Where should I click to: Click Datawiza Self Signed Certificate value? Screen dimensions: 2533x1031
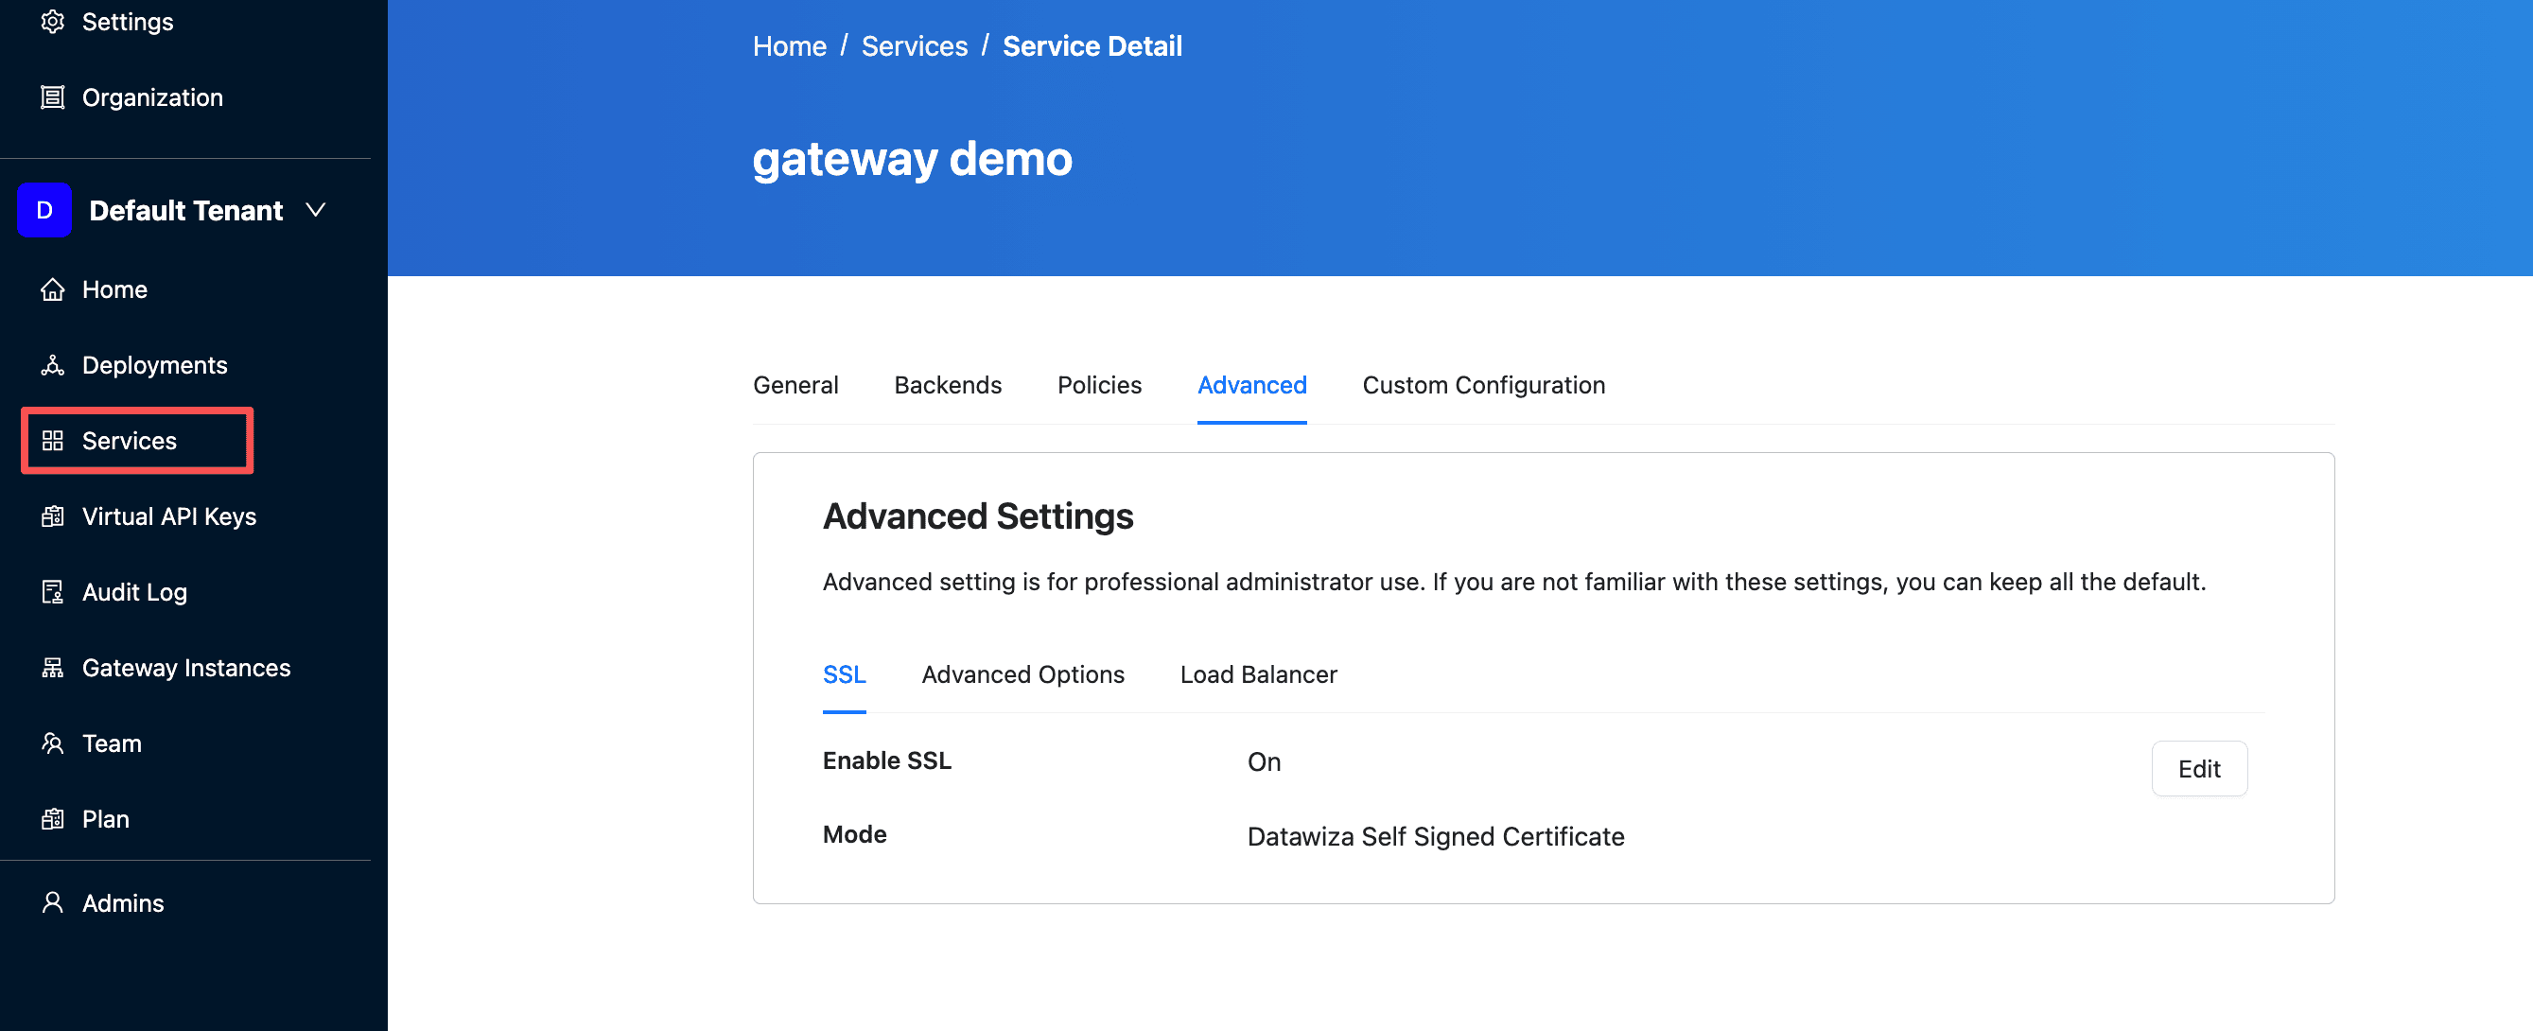[x=1436, y=837]
